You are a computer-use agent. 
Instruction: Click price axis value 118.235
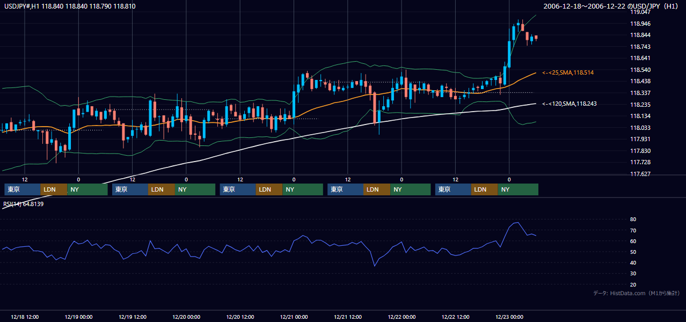click(x=641, y=105)
